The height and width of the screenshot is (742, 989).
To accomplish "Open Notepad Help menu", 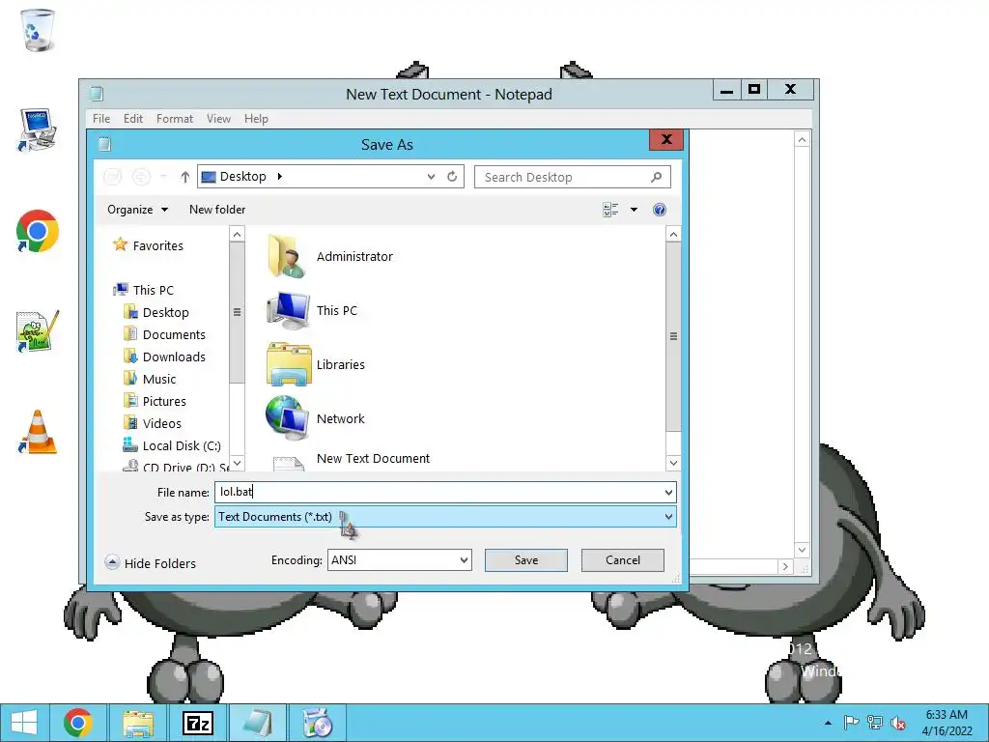I will [x=256, y=119].
